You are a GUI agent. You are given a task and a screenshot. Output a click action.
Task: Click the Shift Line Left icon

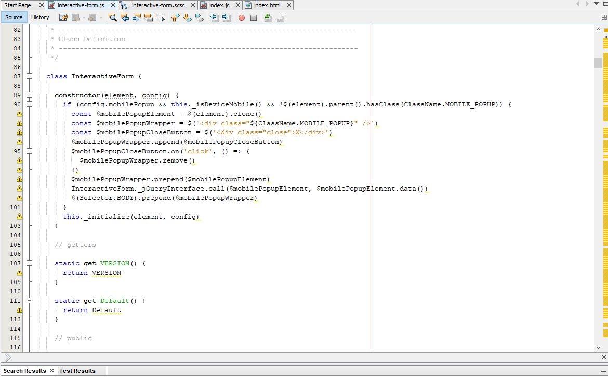tap(214, 18)
